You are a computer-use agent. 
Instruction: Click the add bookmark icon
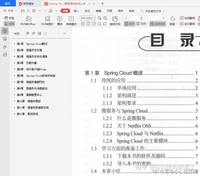39,33
